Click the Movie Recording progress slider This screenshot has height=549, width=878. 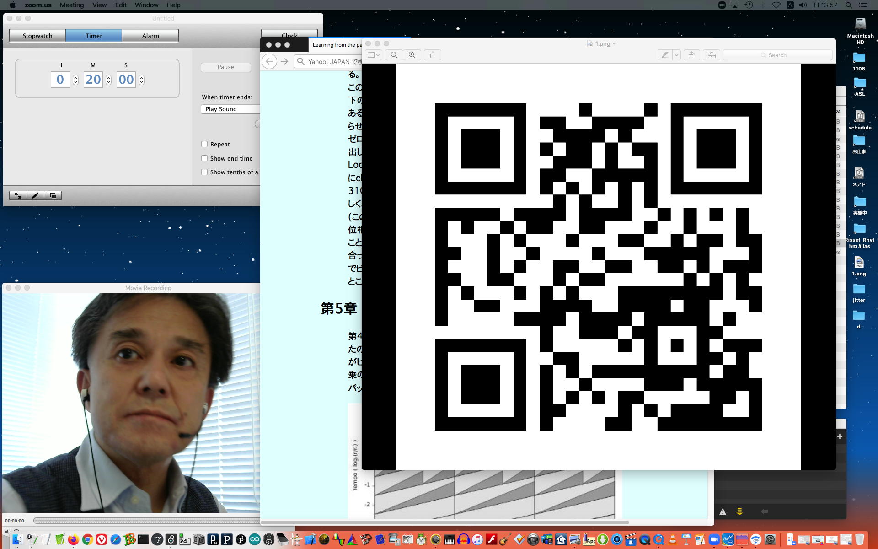tap(146, 521)
